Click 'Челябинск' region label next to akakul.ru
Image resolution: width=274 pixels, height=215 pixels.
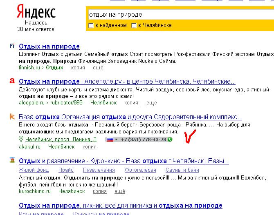coord(61,146)
